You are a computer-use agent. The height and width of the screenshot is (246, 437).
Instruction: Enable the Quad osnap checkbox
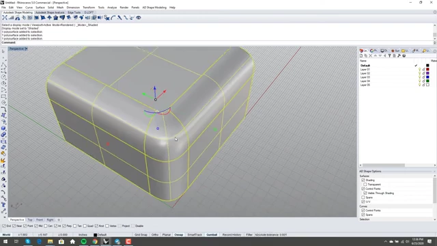coord(85,226)
